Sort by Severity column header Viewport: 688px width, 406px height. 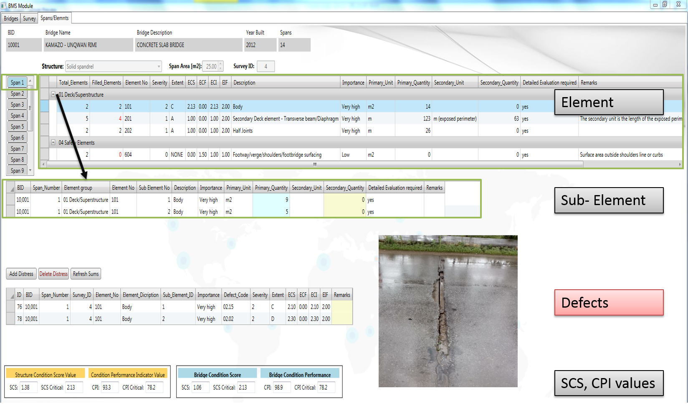(159, 83)
